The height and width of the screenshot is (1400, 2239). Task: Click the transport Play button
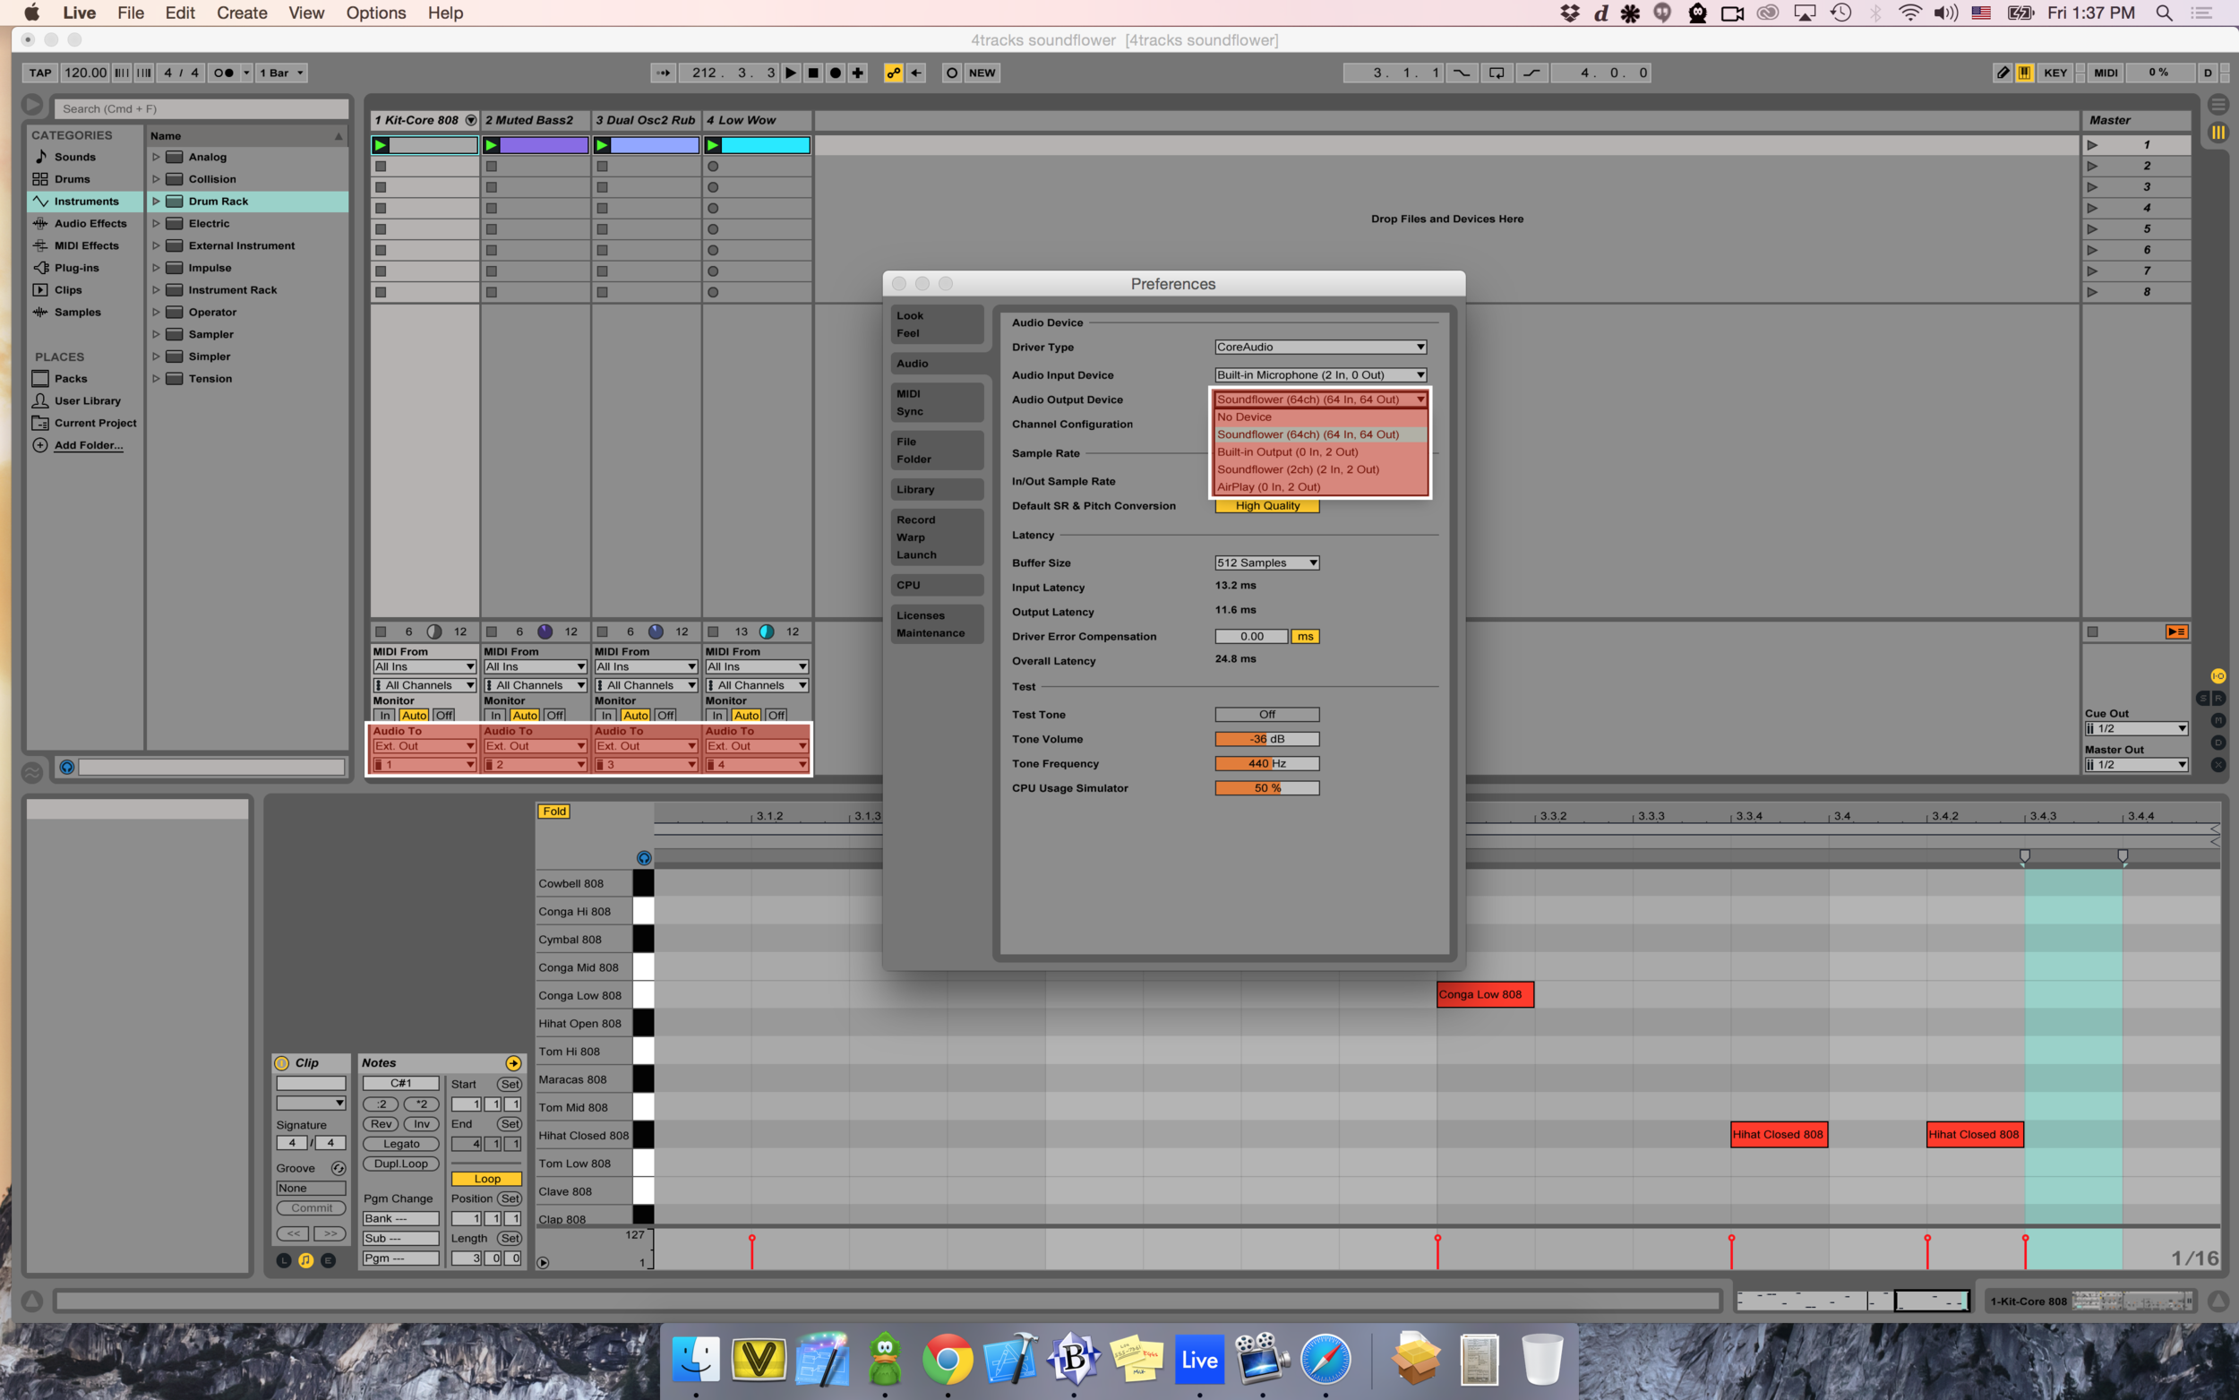click(x=791, y=73)
